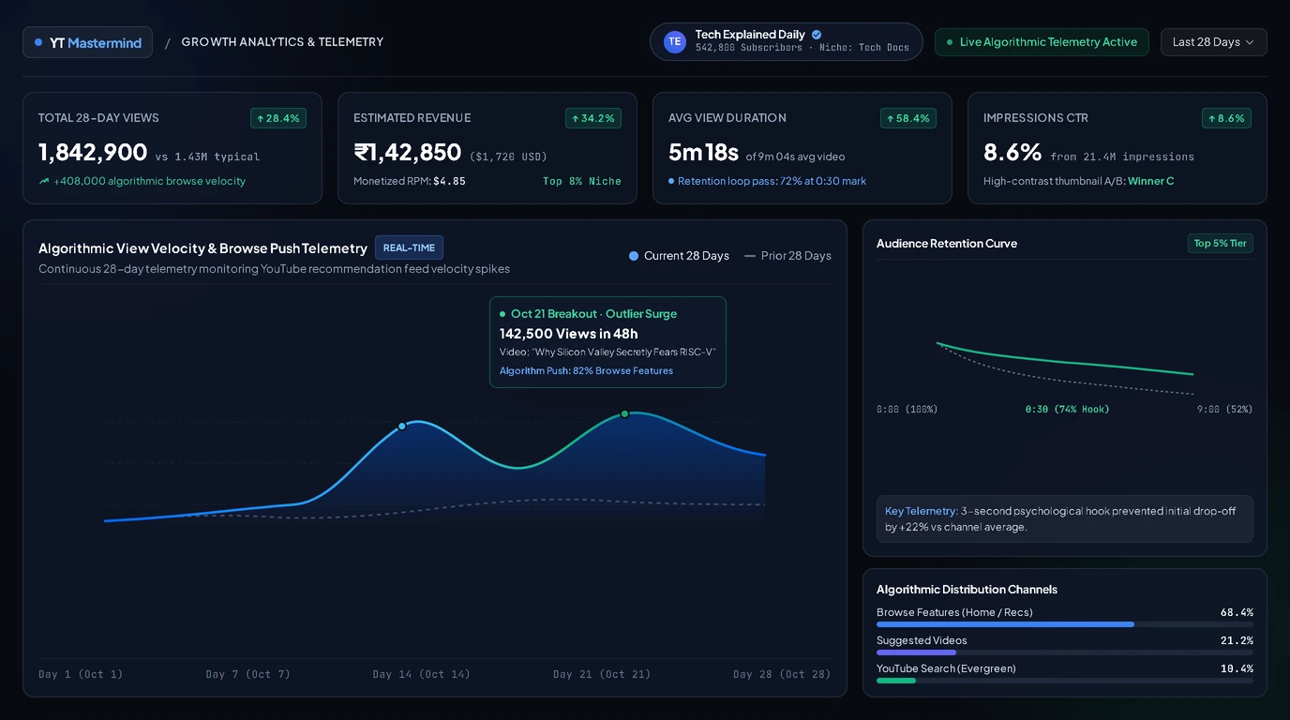Click the 34.2% growth badge on Estimated Revenue

[593, 118]
